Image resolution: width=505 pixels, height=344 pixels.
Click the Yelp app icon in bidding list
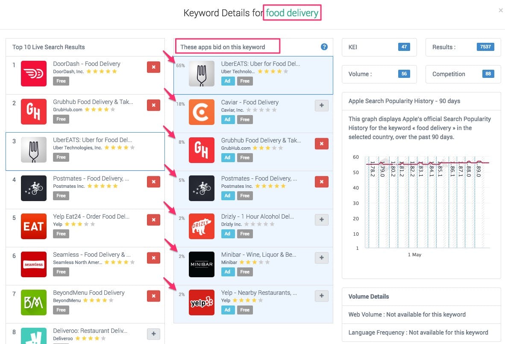[202, 302]
